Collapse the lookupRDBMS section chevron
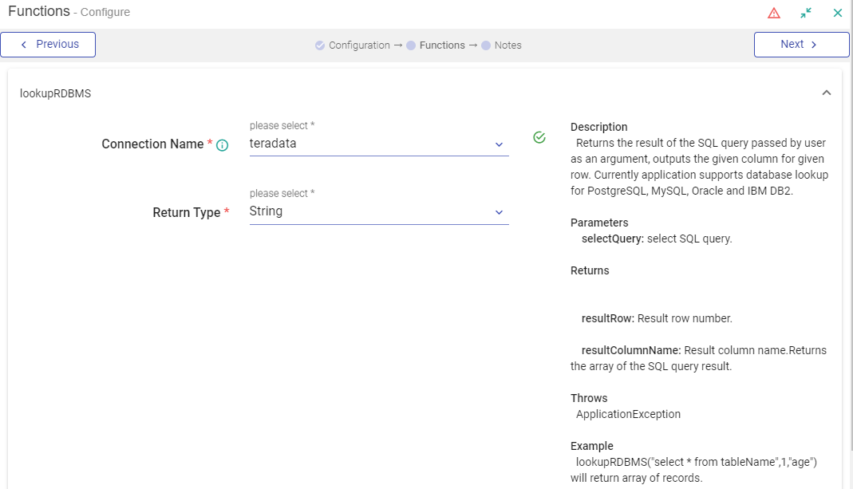Screen dimensions: 853x489 point(827,93)
